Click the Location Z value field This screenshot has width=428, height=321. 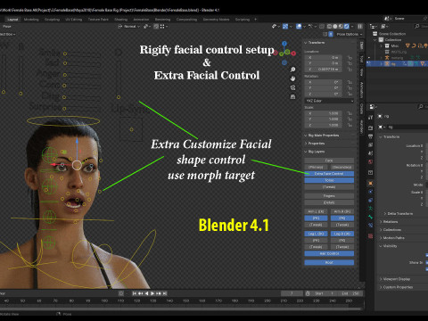324,70
